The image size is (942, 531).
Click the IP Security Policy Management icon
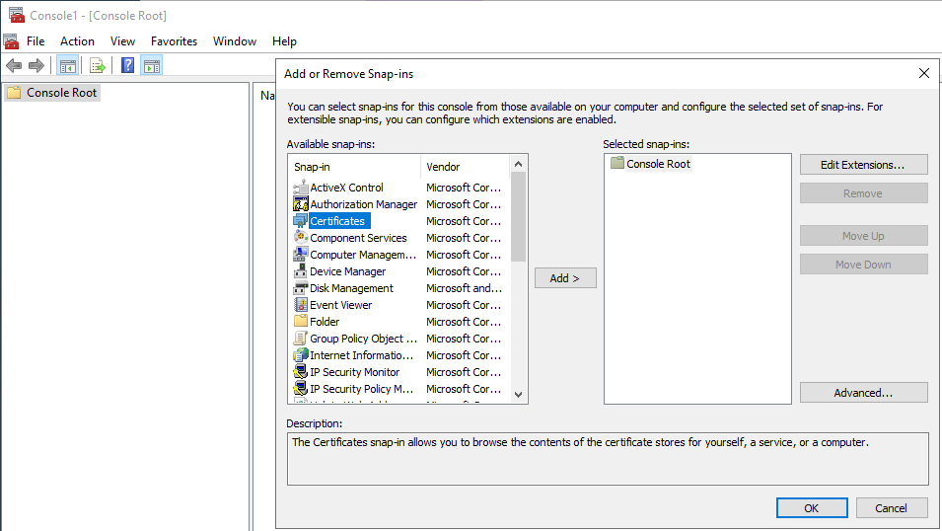pyautogui.click(x=301, y=389)
